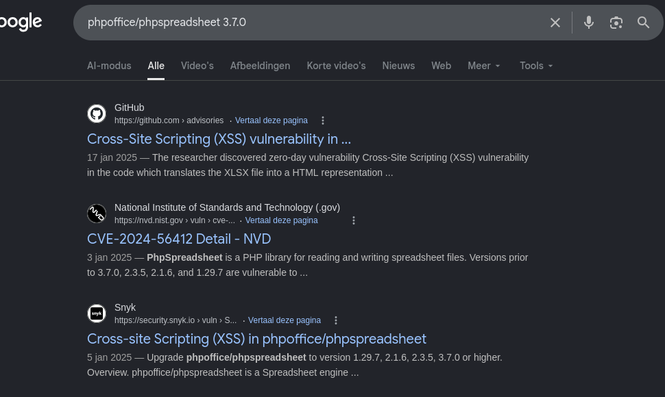Image resolution: width=665 pixels, height=397 pixels.
Task: Click Vertaal deze pagina for GitHub result
Action: [x=271, y=120]
